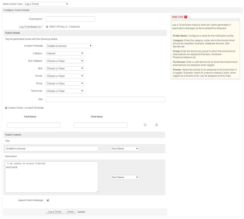Focus the custom Field Name input

pyautogui.click(x=34, y=125)
